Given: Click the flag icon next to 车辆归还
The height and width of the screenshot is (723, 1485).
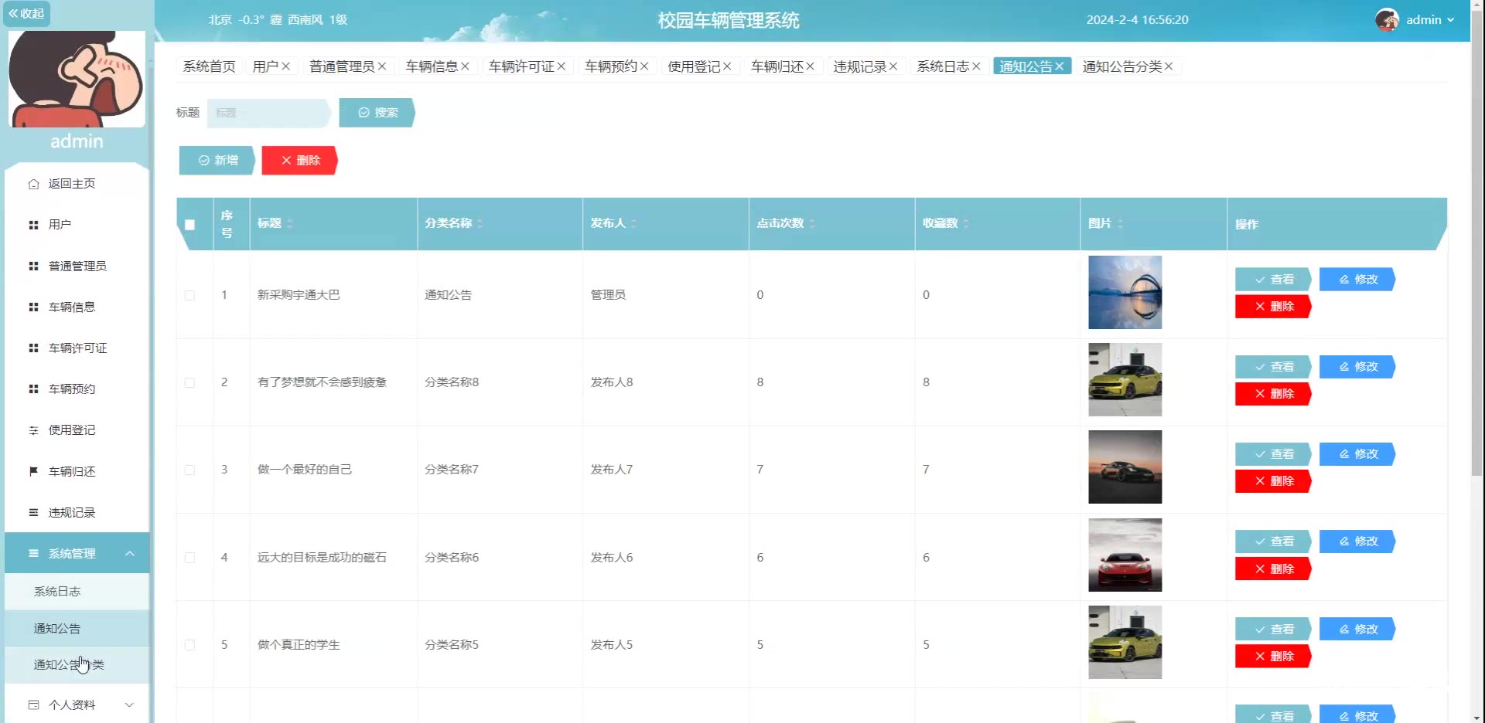Looking at the screenshot, I should click(x=33, y=471).
